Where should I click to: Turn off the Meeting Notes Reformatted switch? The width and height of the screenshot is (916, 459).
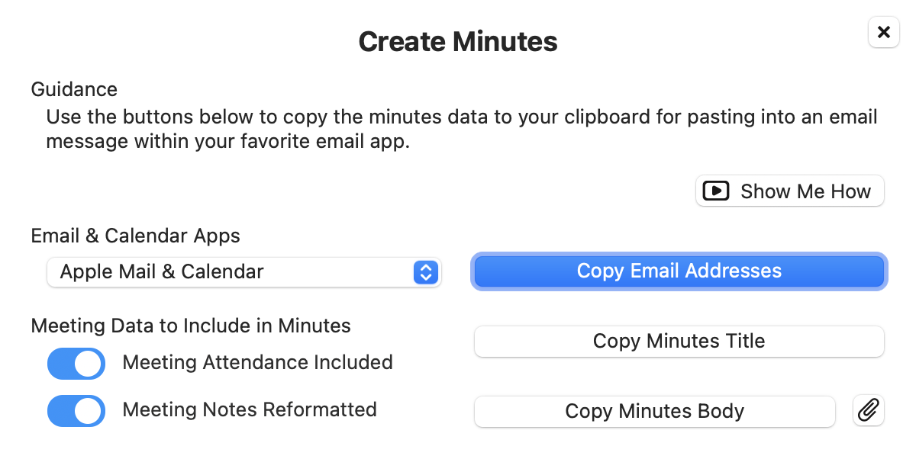pyautogui.click(x=76, y=410)
